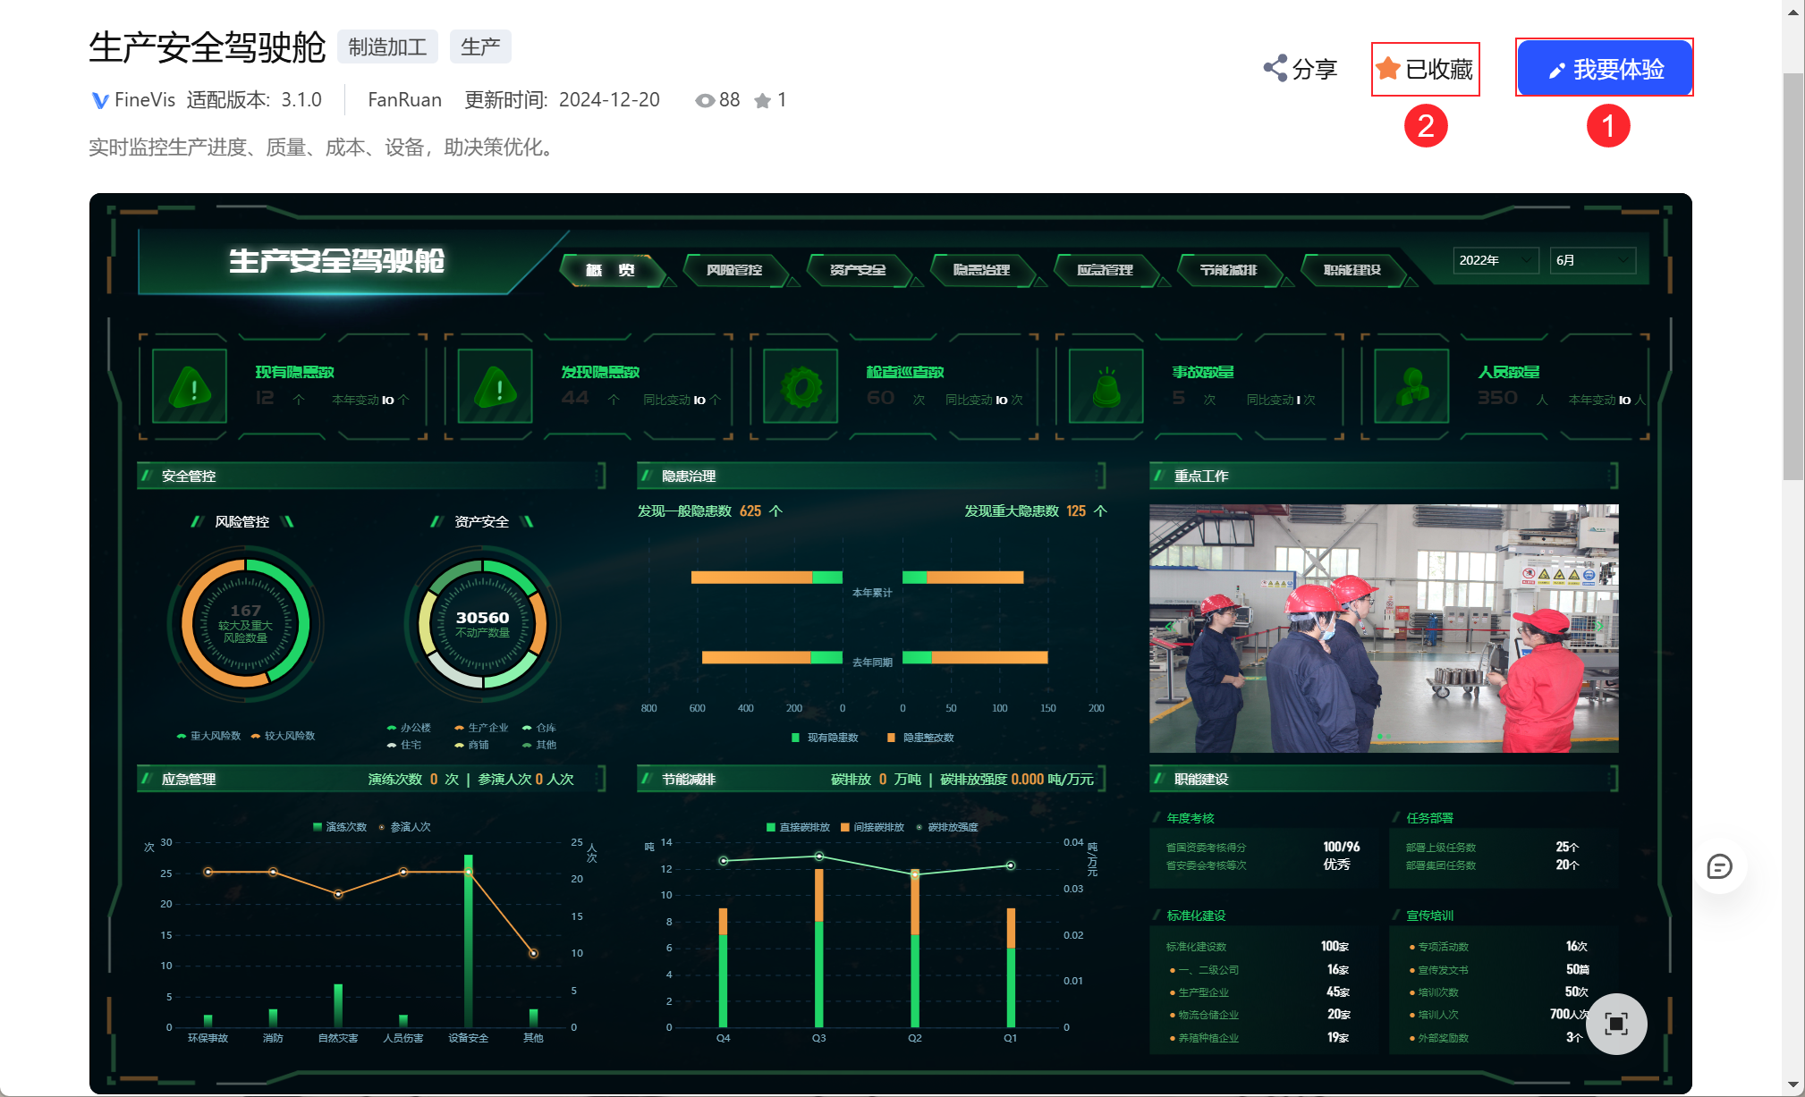Open the 6月 month dropdown
This screenshot has height=1097, width=1805.
pos(1592,260)
